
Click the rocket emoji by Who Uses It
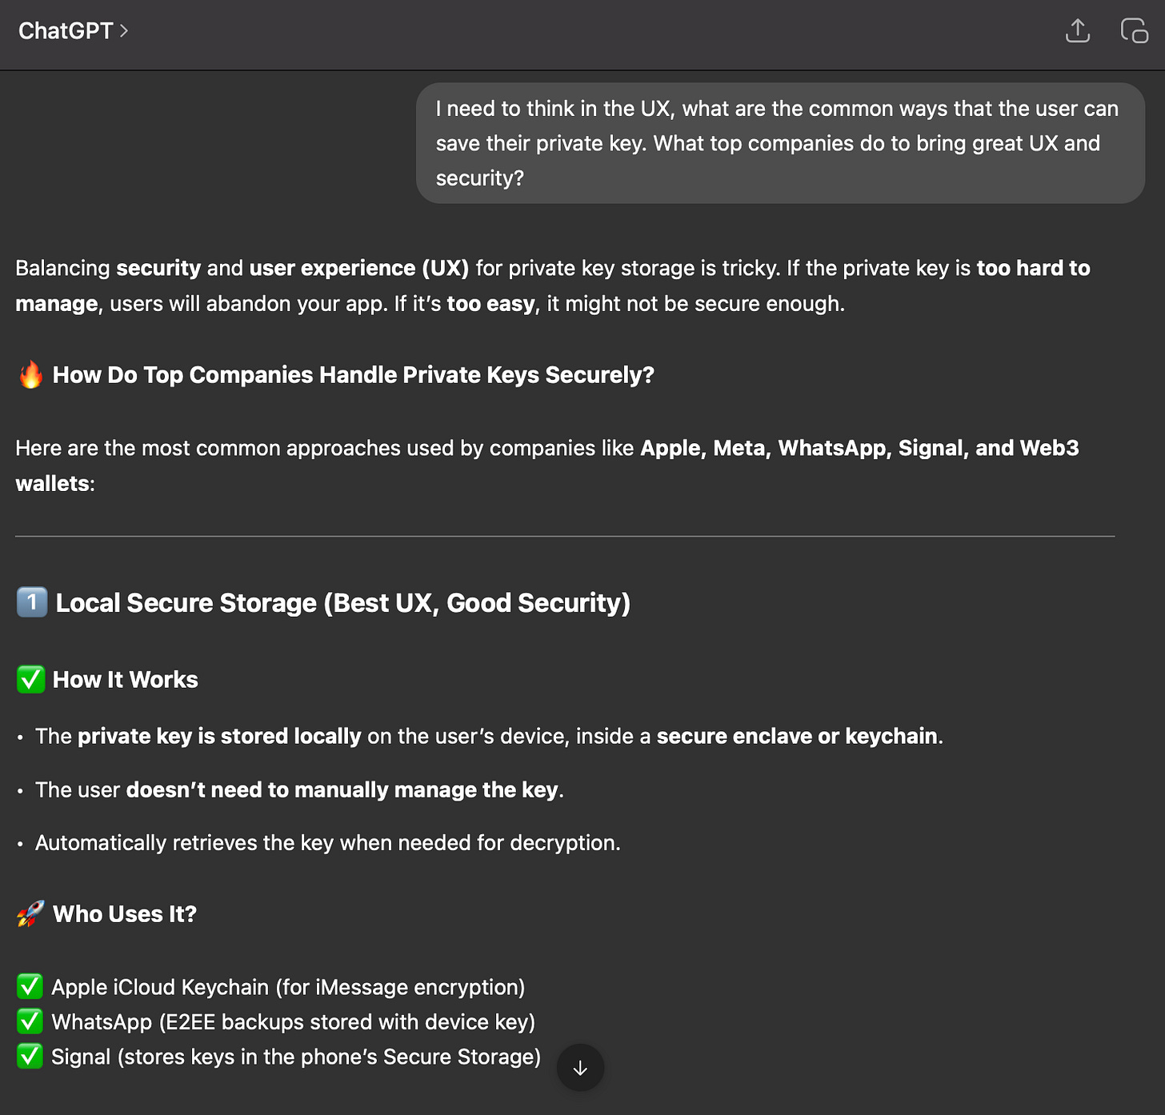coord(30,913)
